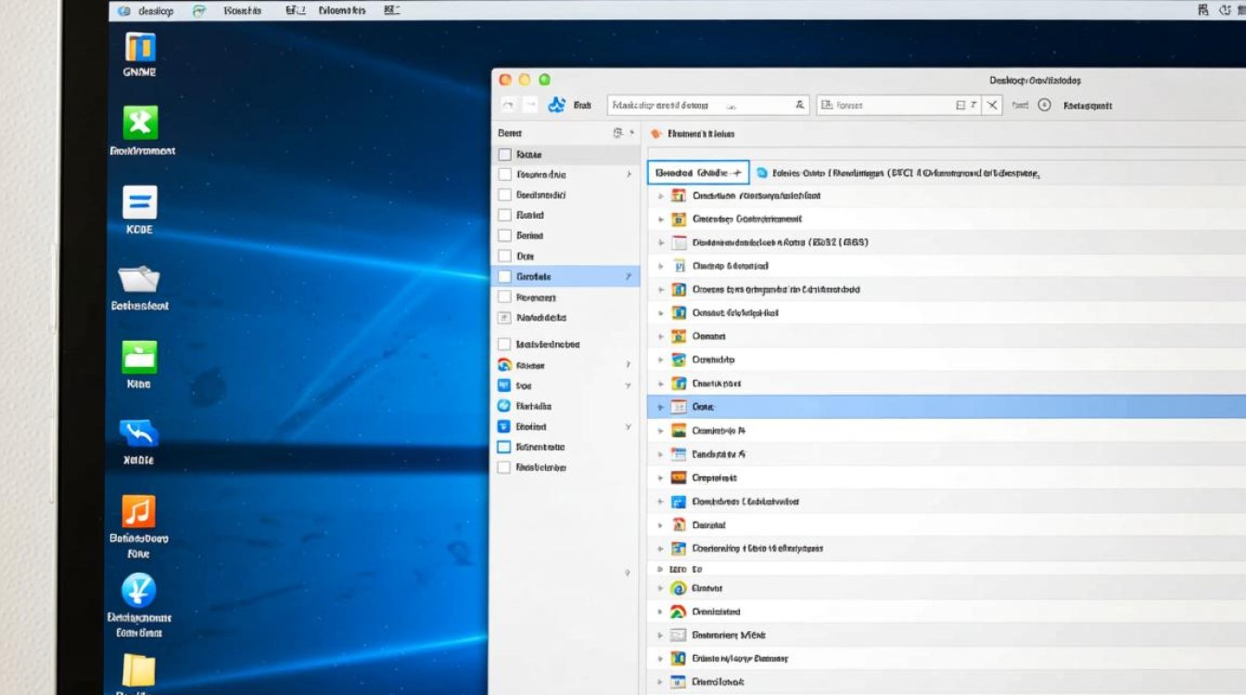1246x695 pixels.
Task: Open the blue curved-arrow desktop icon
Action: (139, 433)
